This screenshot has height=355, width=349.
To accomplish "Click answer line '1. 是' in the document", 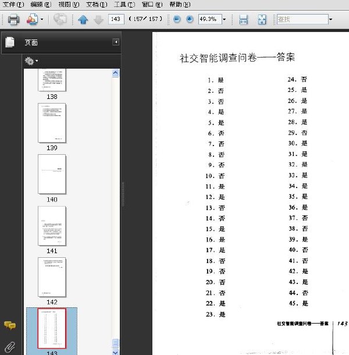I will (x=216, y=80).
